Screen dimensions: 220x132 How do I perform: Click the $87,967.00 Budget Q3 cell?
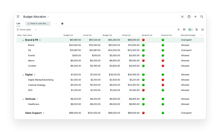(x=75, y=40)
